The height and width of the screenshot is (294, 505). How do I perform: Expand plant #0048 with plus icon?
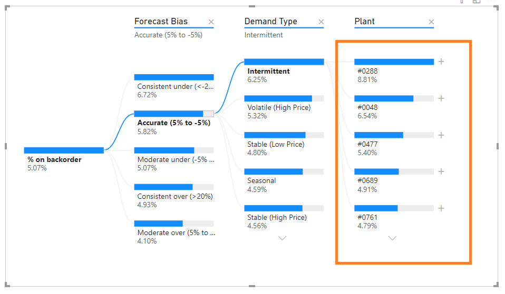pos(441,98)
